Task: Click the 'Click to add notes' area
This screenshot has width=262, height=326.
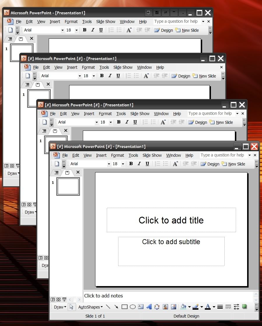Action: pyautogui.click(x=168, y=296)
